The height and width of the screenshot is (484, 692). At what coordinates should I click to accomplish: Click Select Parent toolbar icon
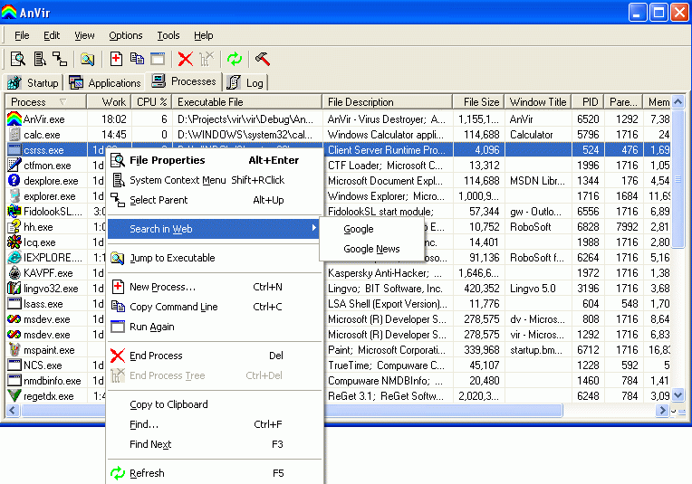click(60, 59)
